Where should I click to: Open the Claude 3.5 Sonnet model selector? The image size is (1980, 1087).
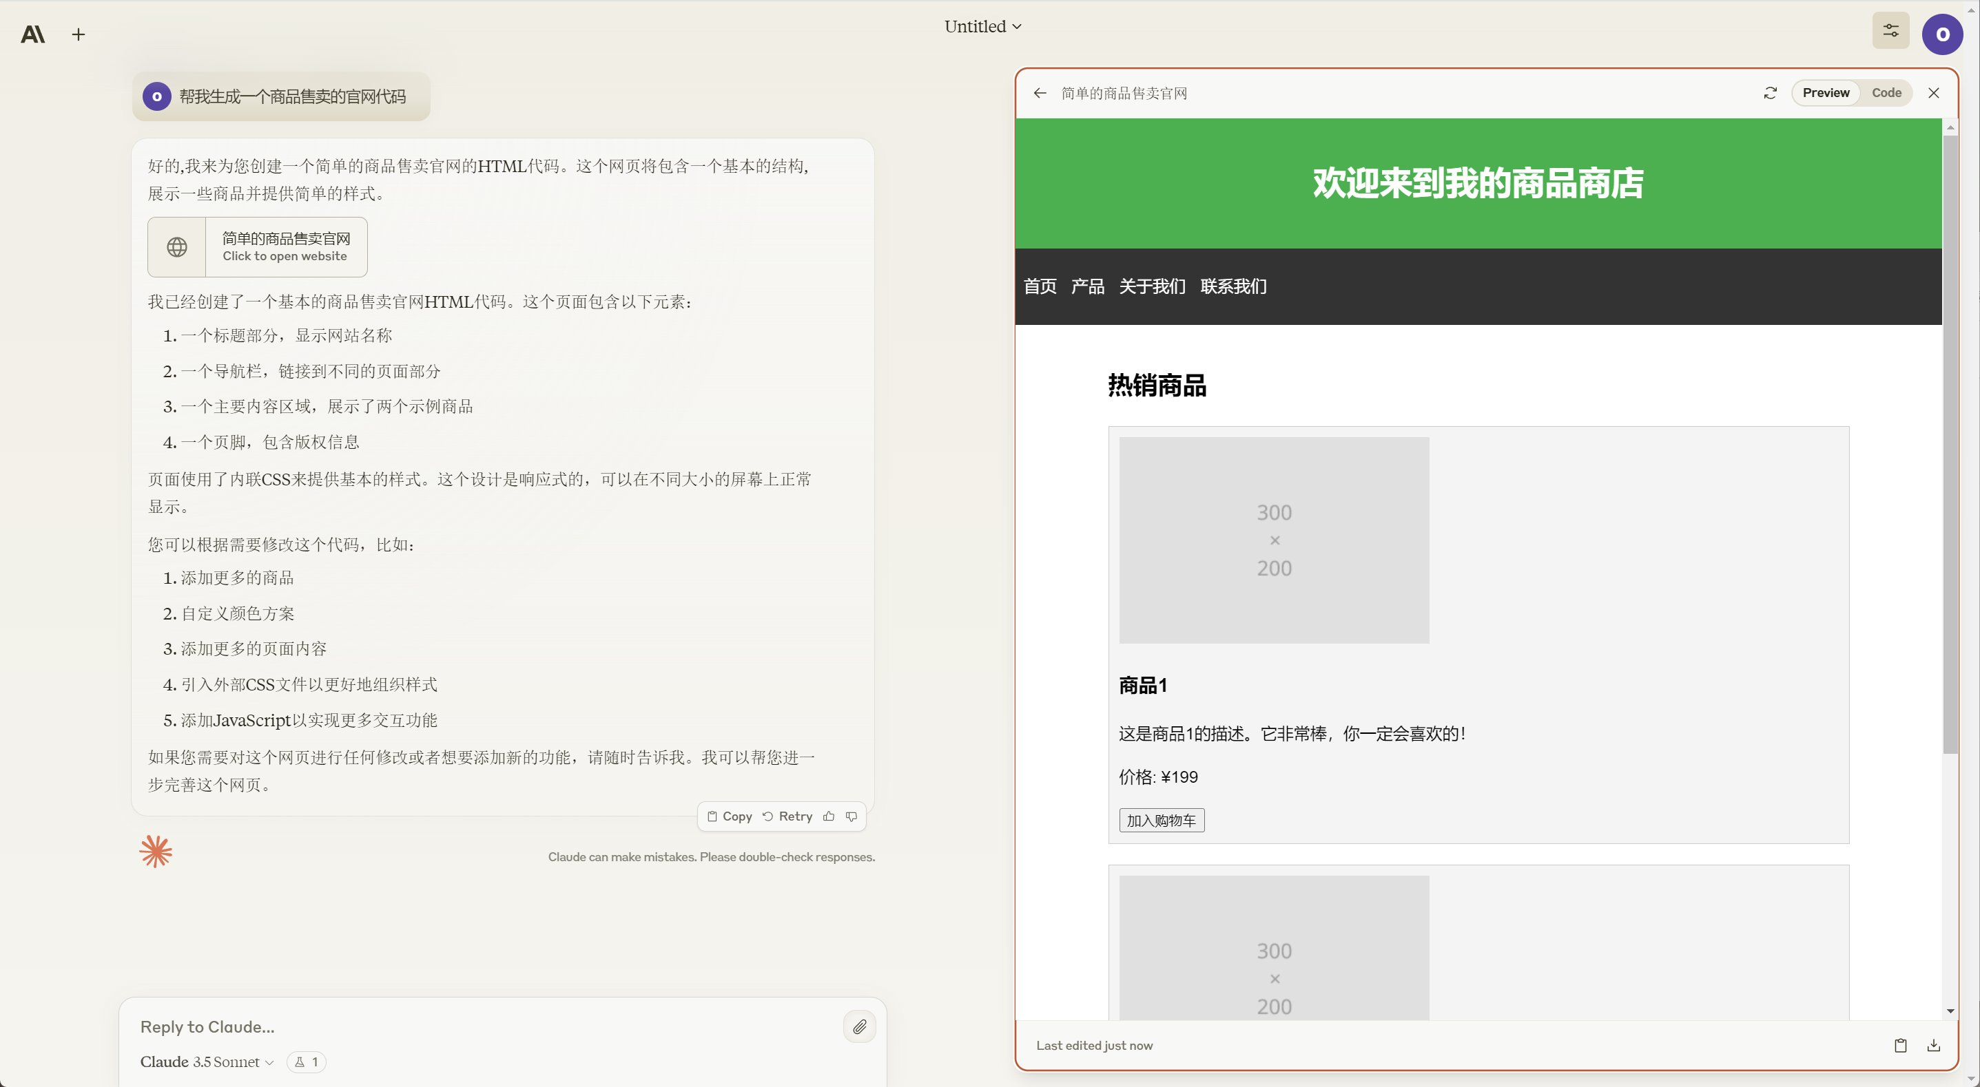207,1062
